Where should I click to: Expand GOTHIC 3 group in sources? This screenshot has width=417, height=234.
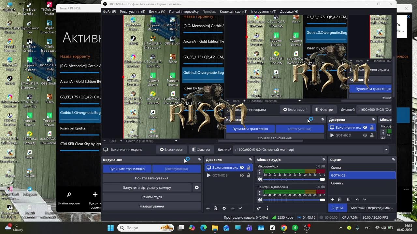click(x=209, y=175)
